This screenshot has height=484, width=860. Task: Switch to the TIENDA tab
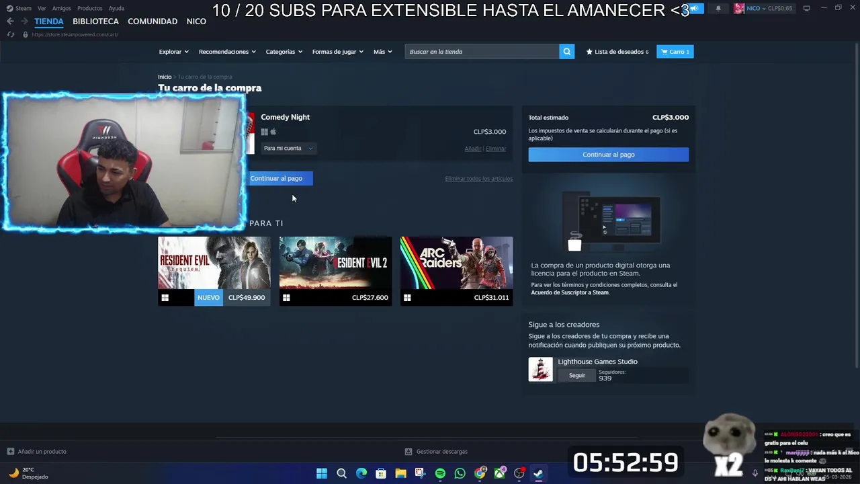click(49, 22)
